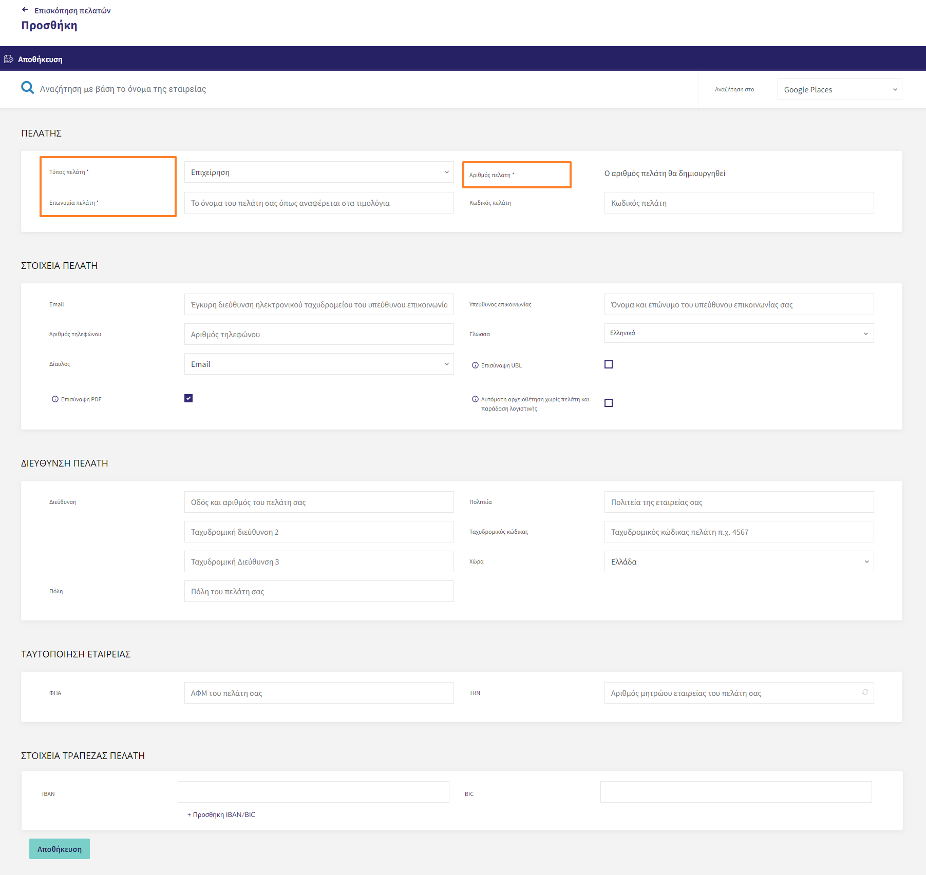Tick the Αυτόματη αρχειοθέτηση checkbox

609,403
